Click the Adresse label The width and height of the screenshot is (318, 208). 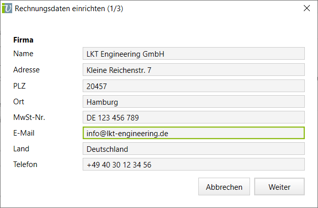point(26,70)
